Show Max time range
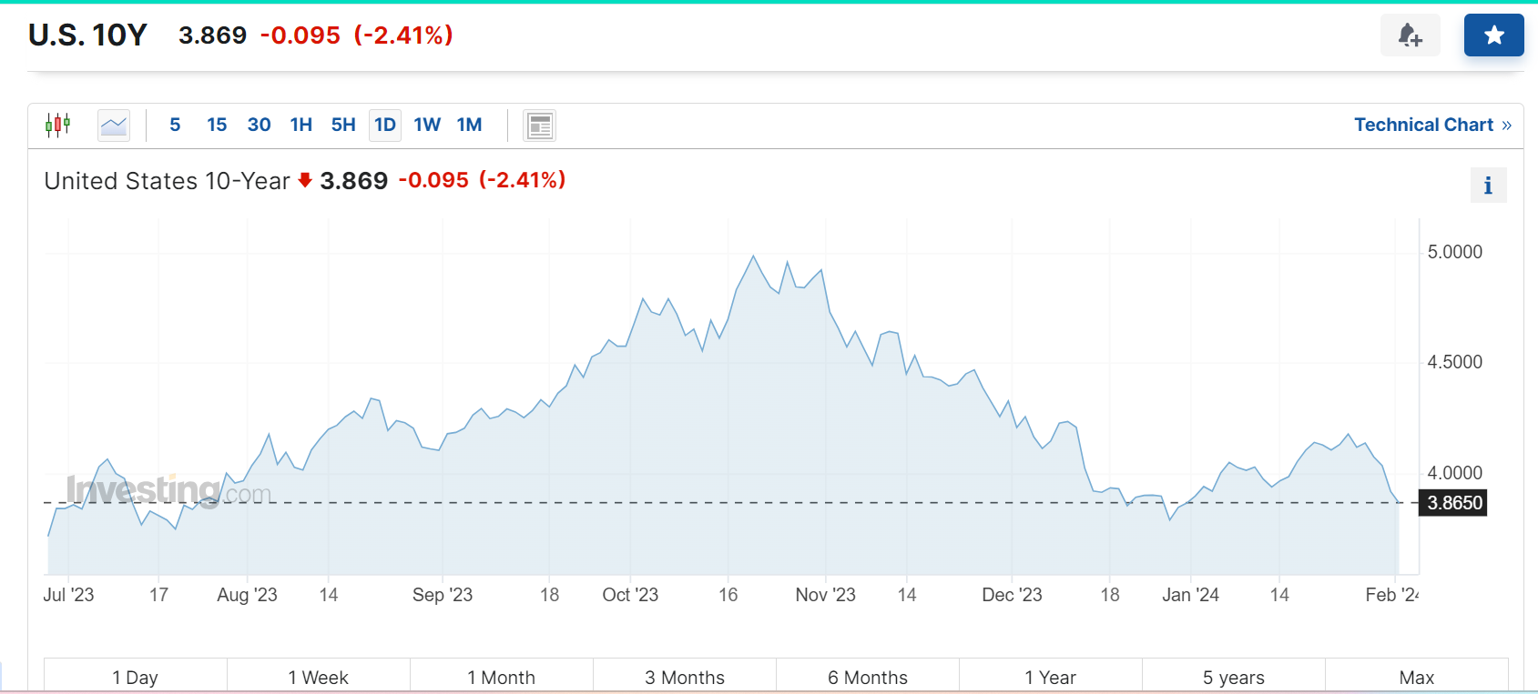The height and width of the screenshot is (694, 1538). click(1416, 677)
